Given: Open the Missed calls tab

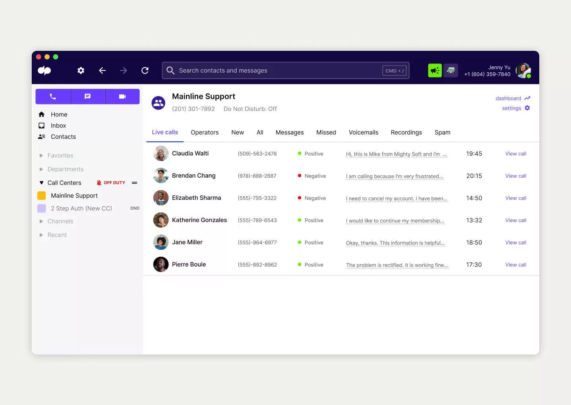Looking at the screenshot, I should tap(326, 132).
